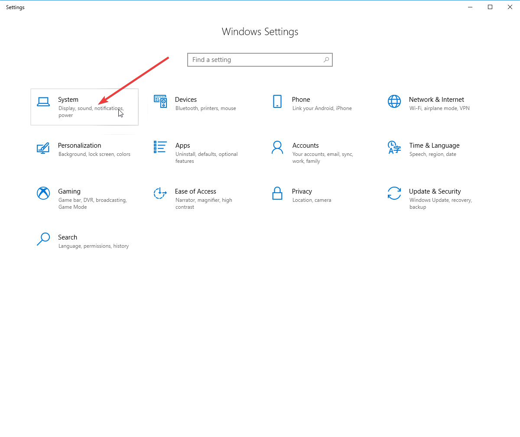Viewport: 520px width, 437px height.
Task: Open the Update & Security label
Action: (x=435, y=191)
